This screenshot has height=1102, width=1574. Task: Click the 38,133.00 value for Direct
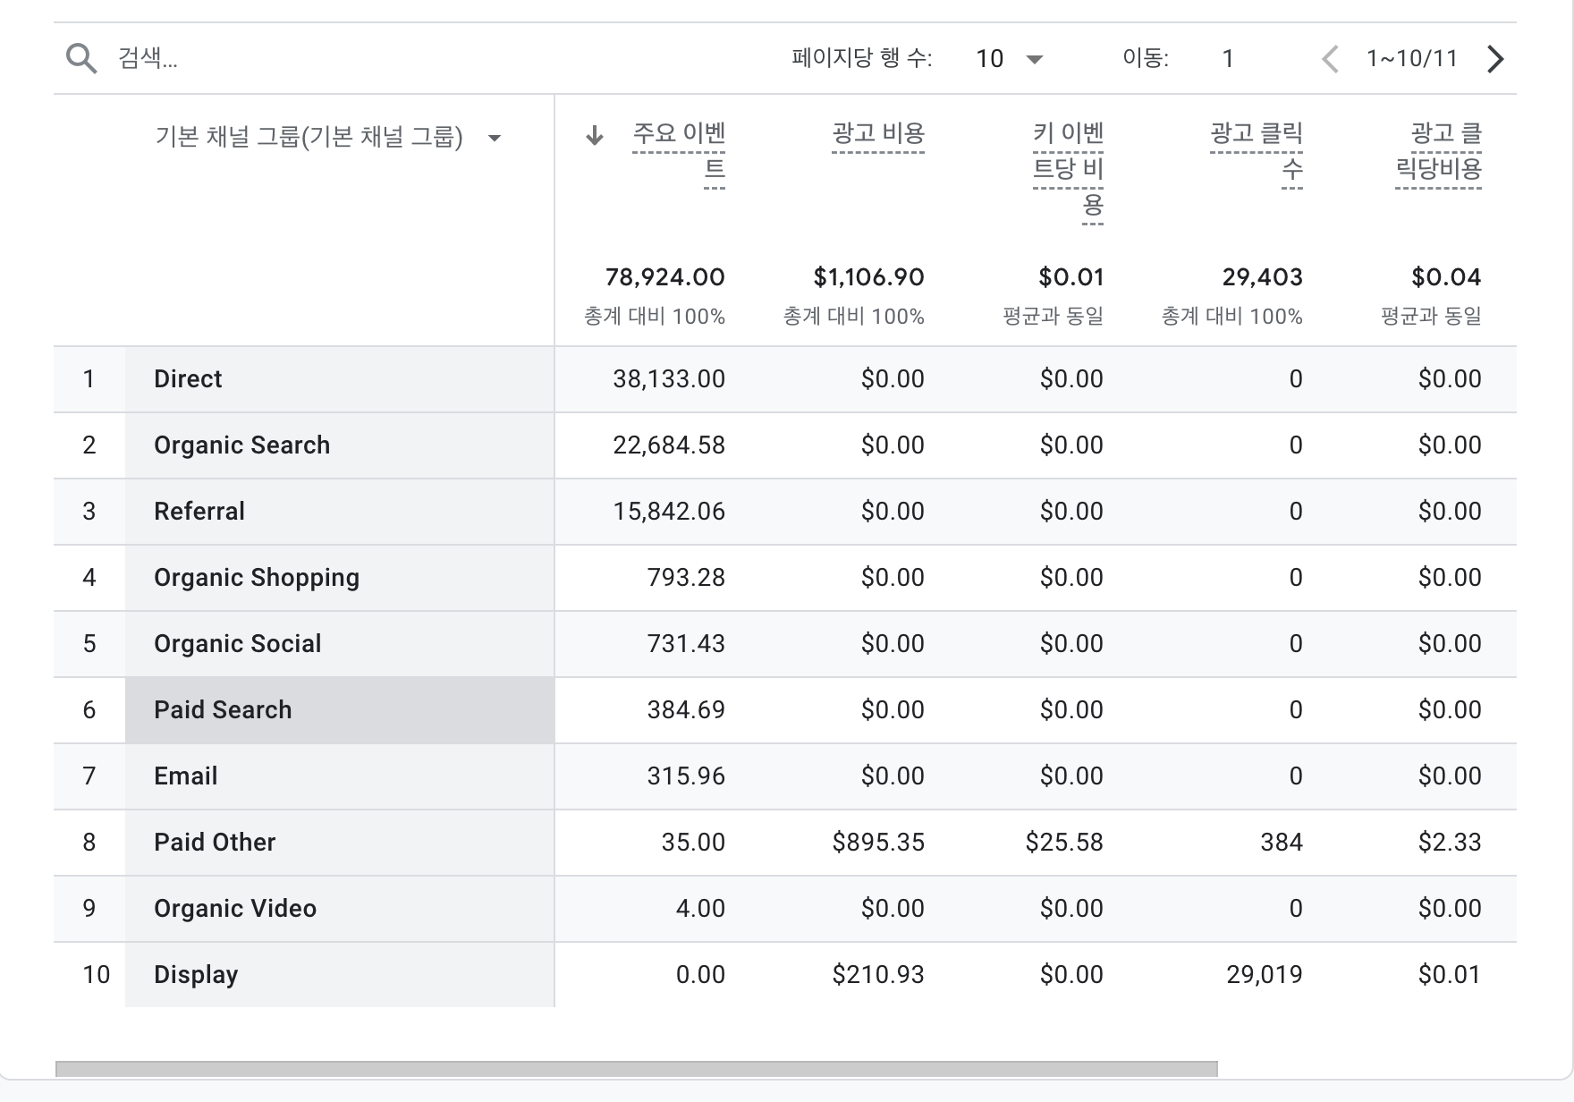(x=669, y=379)
